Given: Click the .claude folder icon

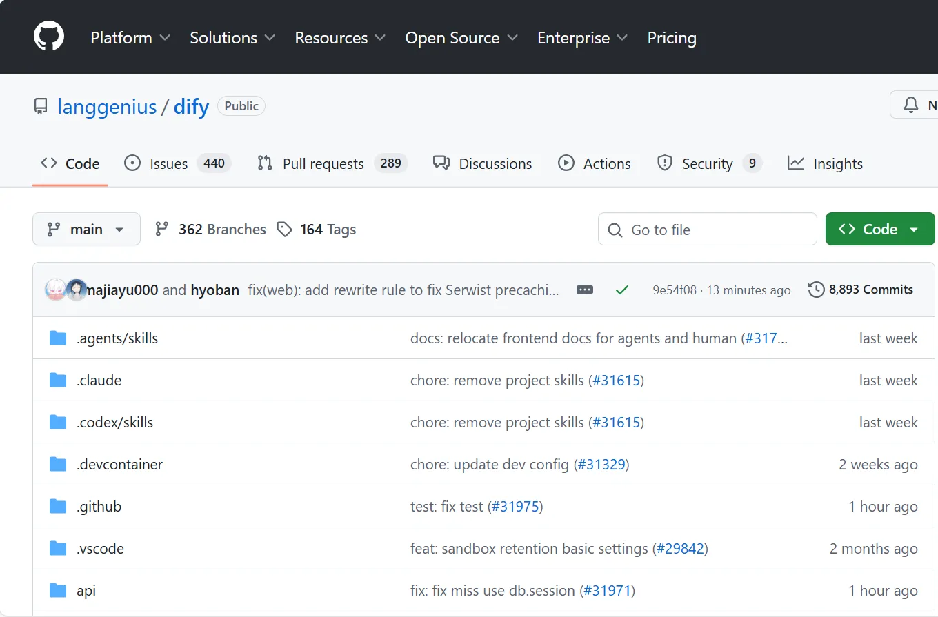Looking at the screenshot, I should (x=58, y=381).
